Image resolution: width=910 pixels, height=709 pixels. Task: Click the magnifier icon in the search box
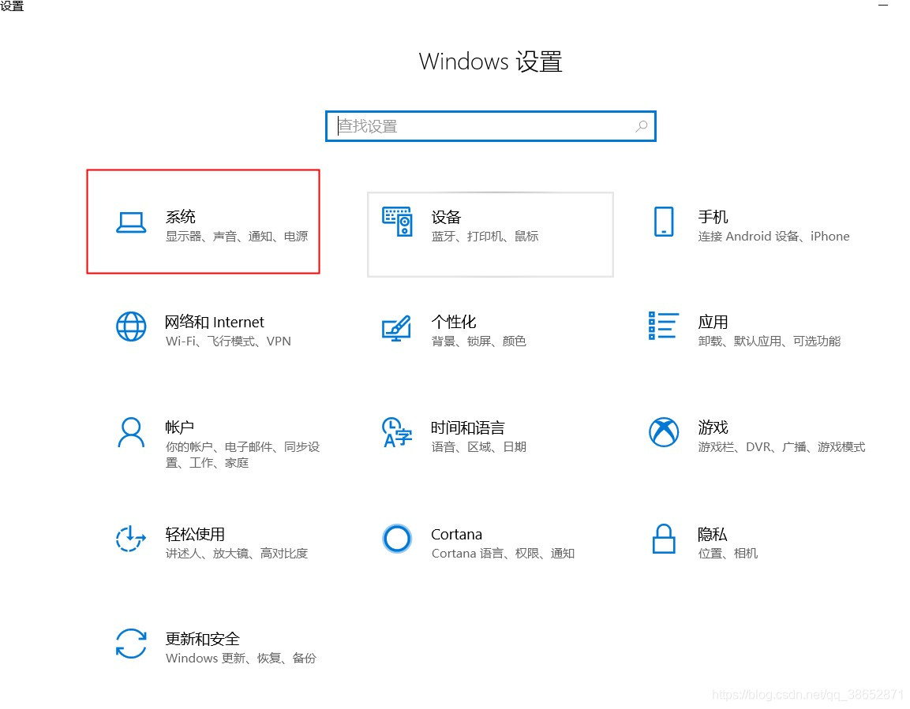click(642, 126)
